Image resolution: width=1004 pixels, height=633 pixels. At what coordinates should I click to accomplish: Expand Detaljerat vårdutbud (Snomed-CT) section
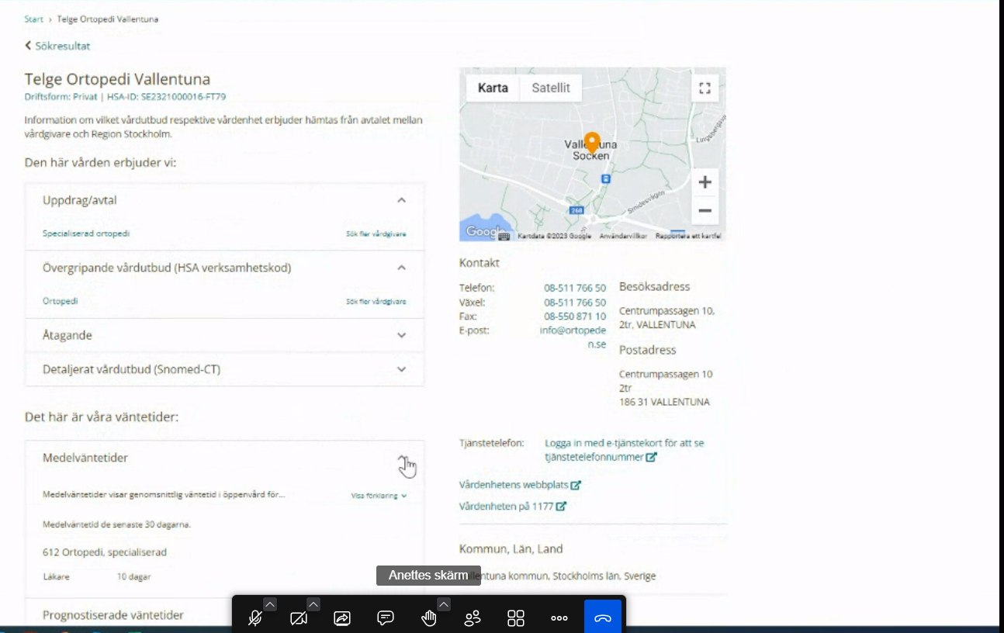click(x=401, y=369)
